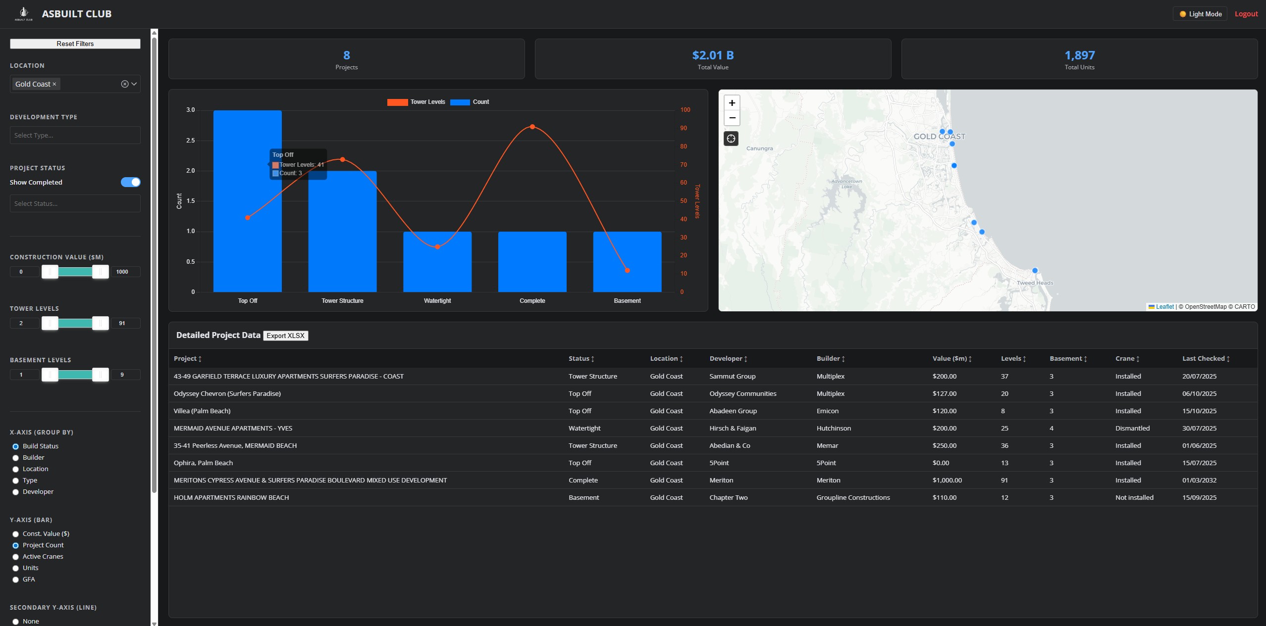Screen dimensions: 1266x626
Task: Select the HOLM APARTMENTS RAINBOW BEACH row
Action: point(713,497)
